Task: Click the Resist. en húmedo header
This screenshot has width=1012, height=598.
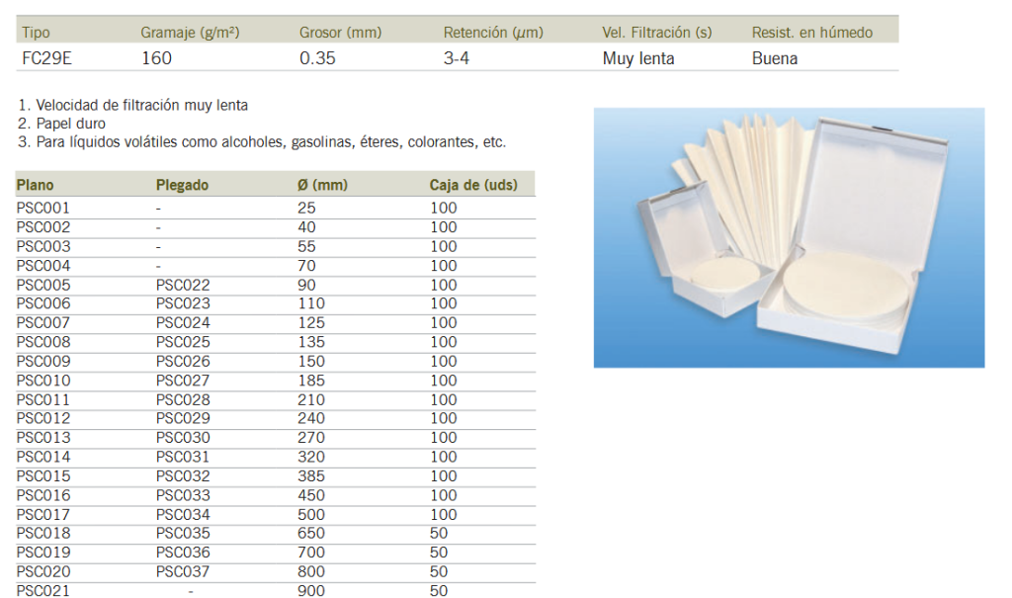Action: (811, 33)
